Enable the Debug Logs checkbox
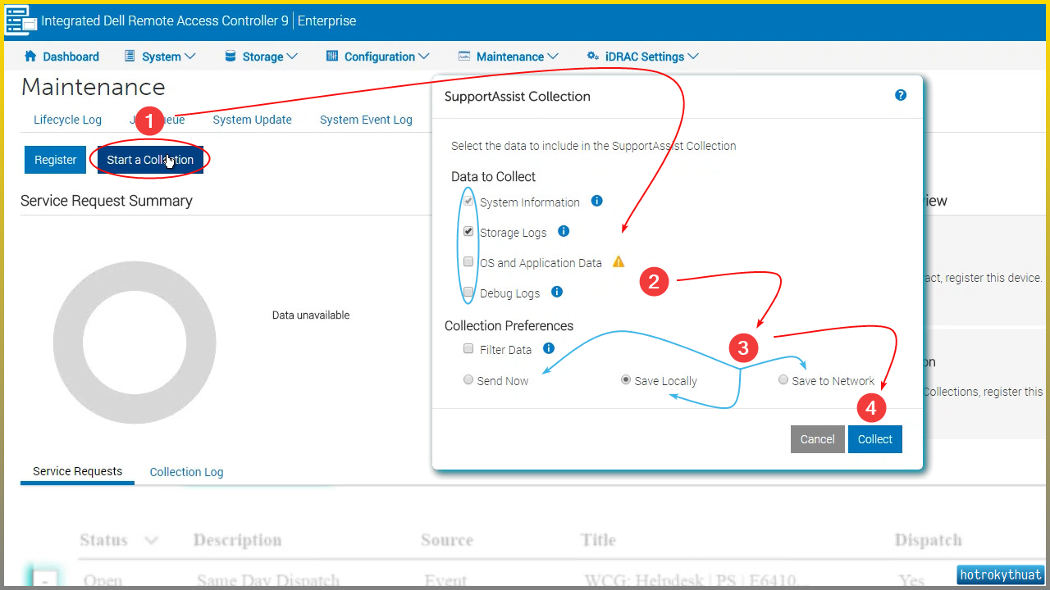The image size is (1050, 590). tap(468, 292)
